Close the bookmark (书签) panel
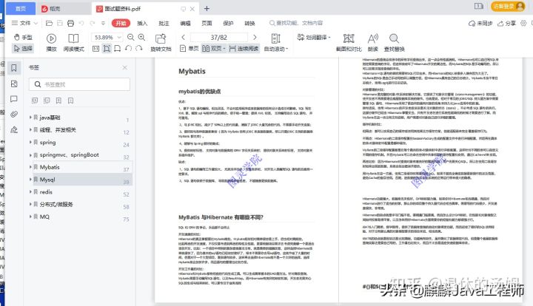 pos(125,67)
